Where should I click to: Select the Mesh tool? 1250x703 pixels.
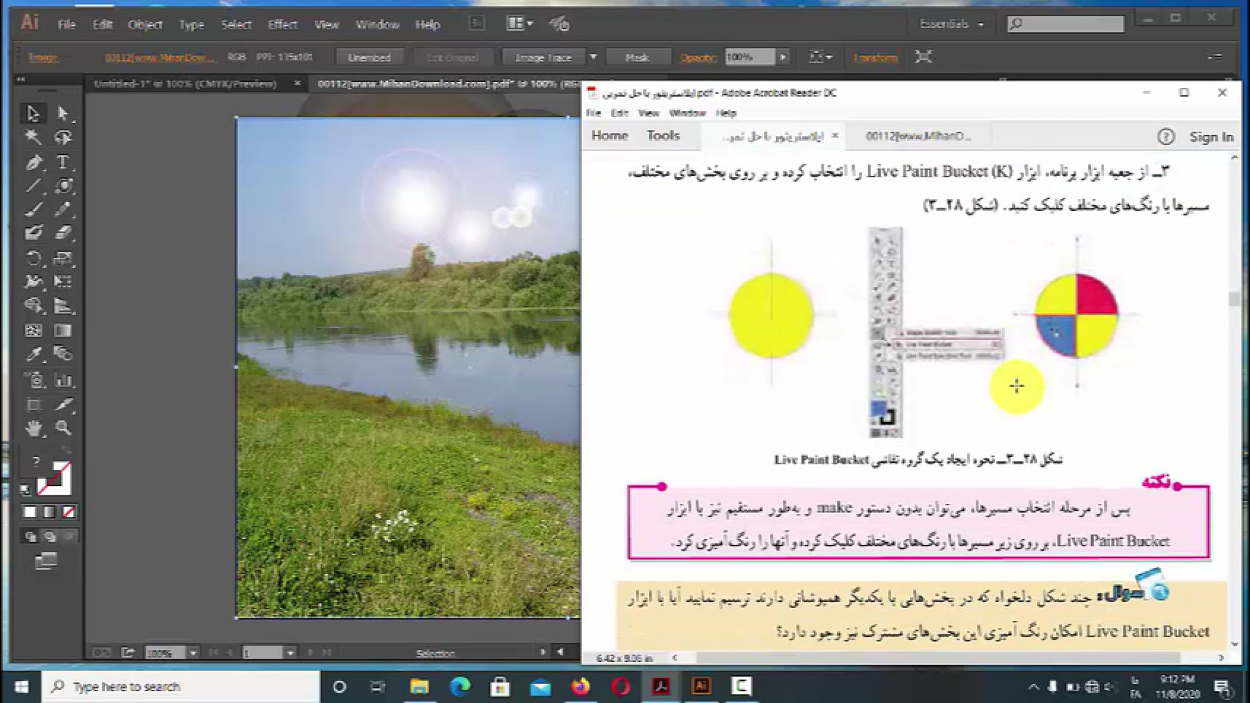[33, 331]
